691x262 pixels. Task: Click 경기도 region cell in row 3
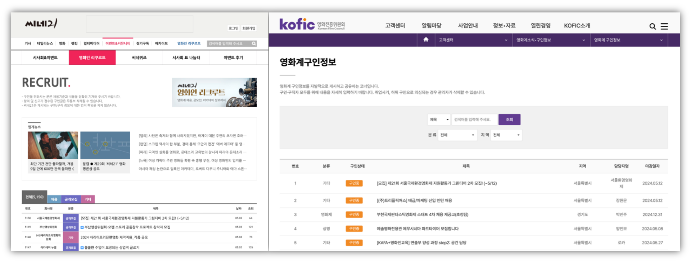(582, 215)
